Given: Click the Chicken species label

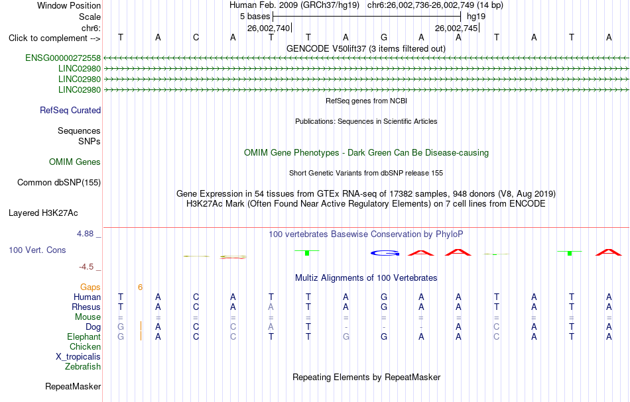Looking at the screenshot, I should tap(85, 347).
